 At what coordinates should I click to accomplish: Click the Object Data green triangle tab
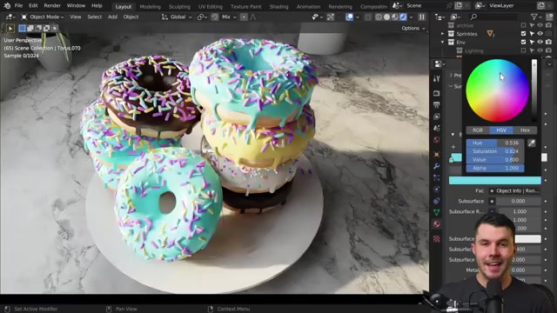pyautogui.click(x=437, y=212)
